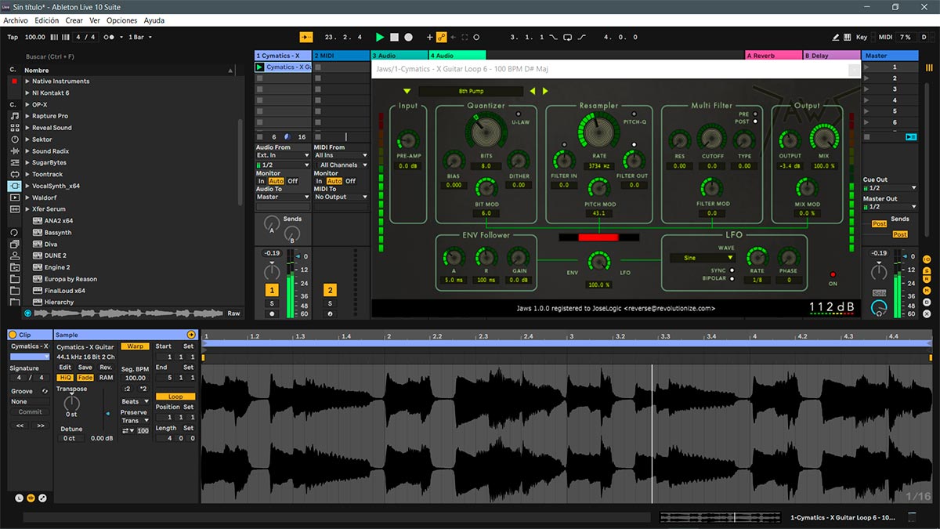This screenshot has height=529, width=940.
Task: Launch the Cymatics clip play triangle
Action: pyautogui.click(x=261, y=67)
